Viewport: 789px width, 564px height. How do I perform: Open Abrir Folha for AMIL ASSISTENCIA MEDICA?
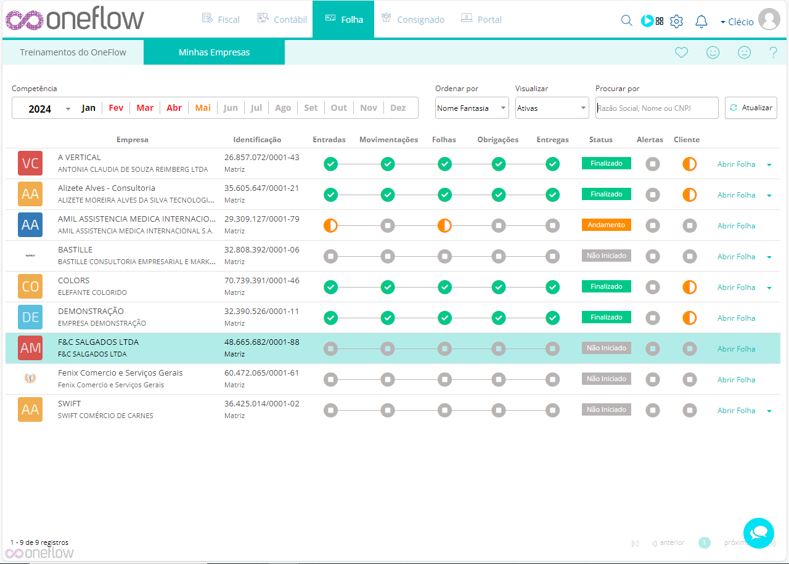pyautogui.click(x=736, y=226)
